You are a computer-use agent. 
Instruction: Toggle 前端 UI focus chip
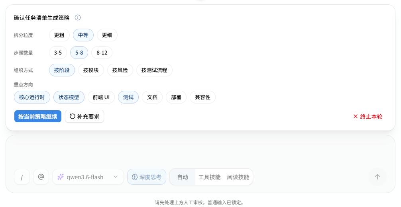(x=101, y=97)
